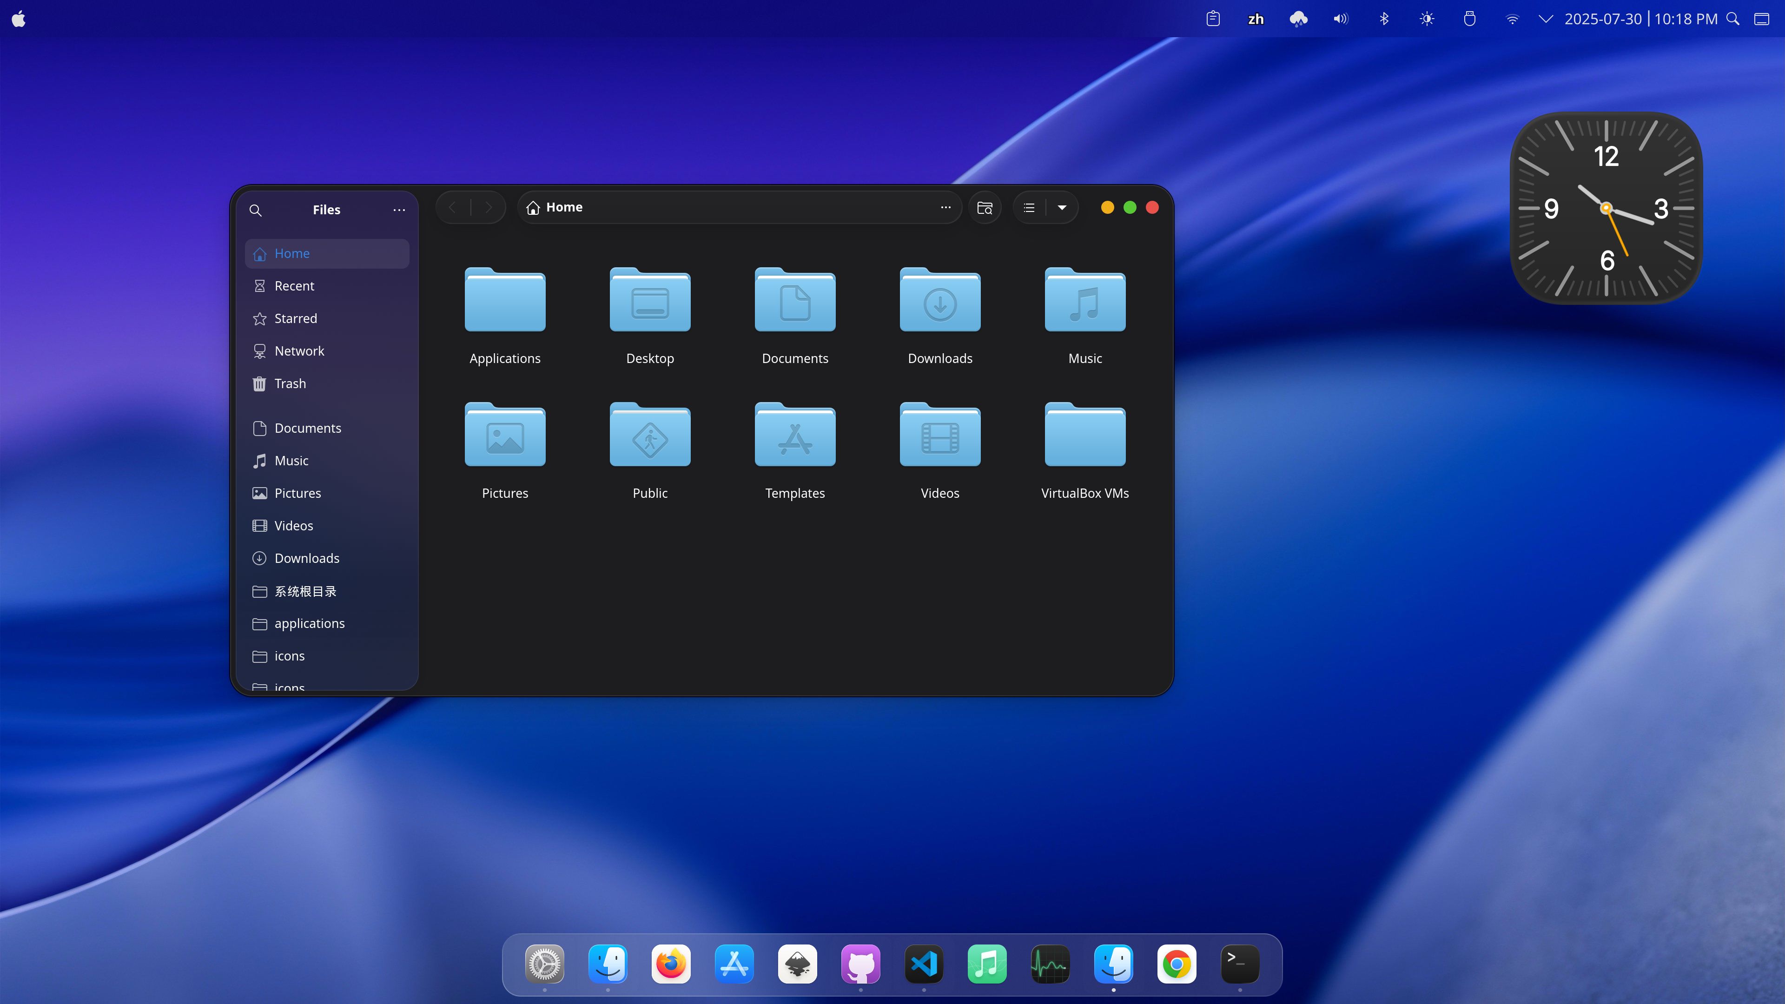Viewport: 1785px width, 1004px height.
Task: Open the path bar ellipsis menu
Action: tap(945, 207)
